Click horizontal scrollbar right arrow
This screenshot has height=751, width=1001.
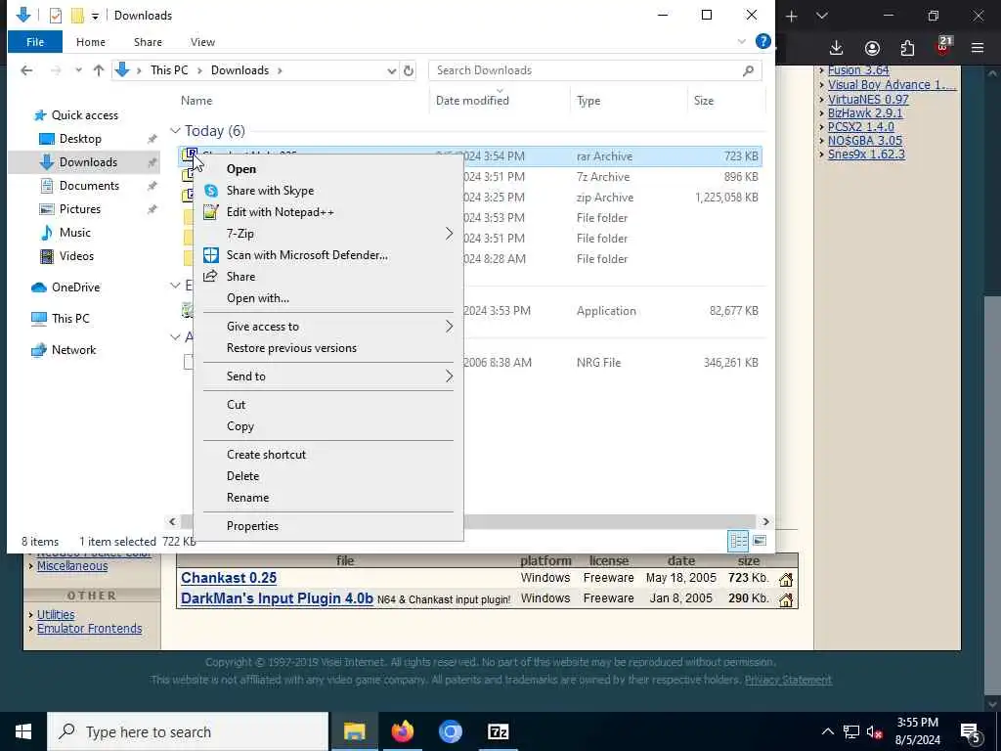(765, 522)
